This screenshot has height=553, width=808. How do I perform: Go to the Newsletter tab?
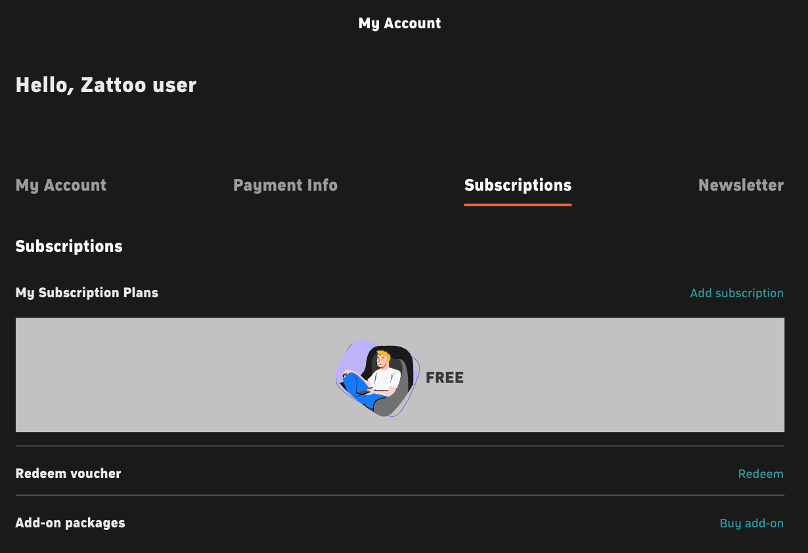(741, 185)
